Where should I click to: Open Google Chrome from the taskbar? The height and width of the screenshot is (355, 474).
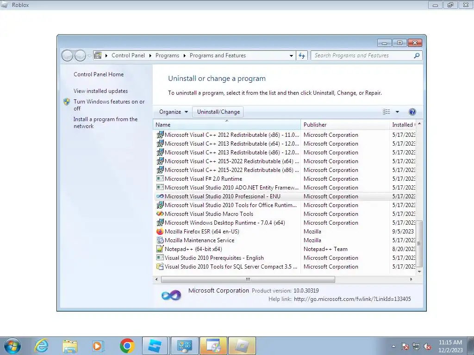tap(127, 346)
